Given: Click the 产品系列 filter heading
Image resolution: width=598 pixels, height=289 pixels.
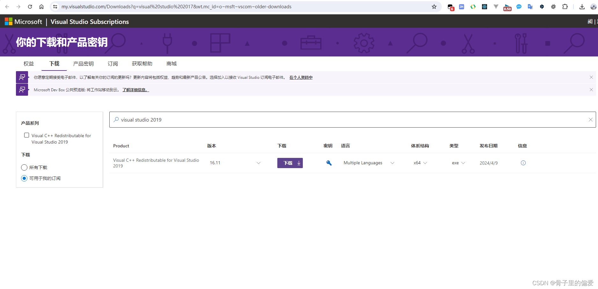Looking at the screenshot, I should (x=30, y=123).
